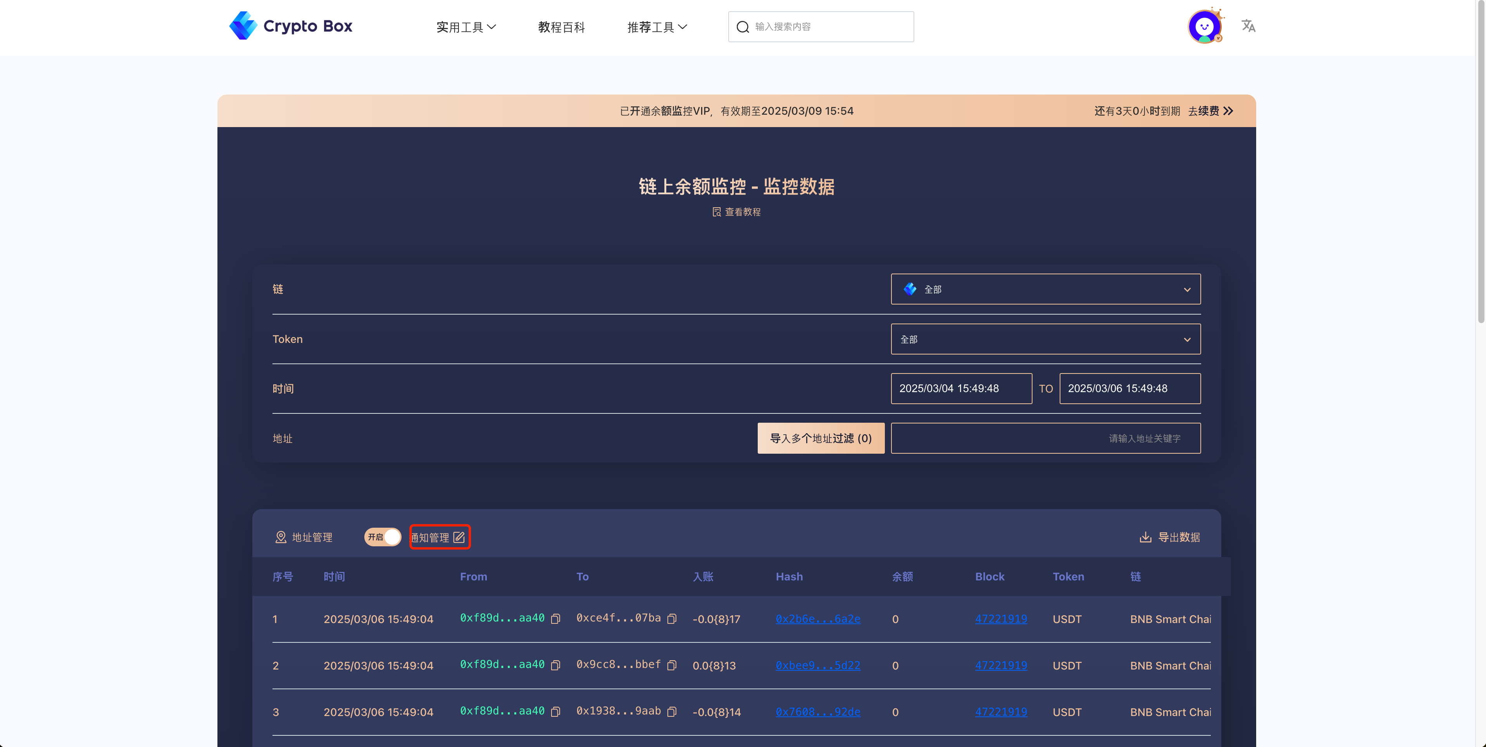Open the 推荐工具 menu
The image size is (1486, 747).
tap(657, 27)
